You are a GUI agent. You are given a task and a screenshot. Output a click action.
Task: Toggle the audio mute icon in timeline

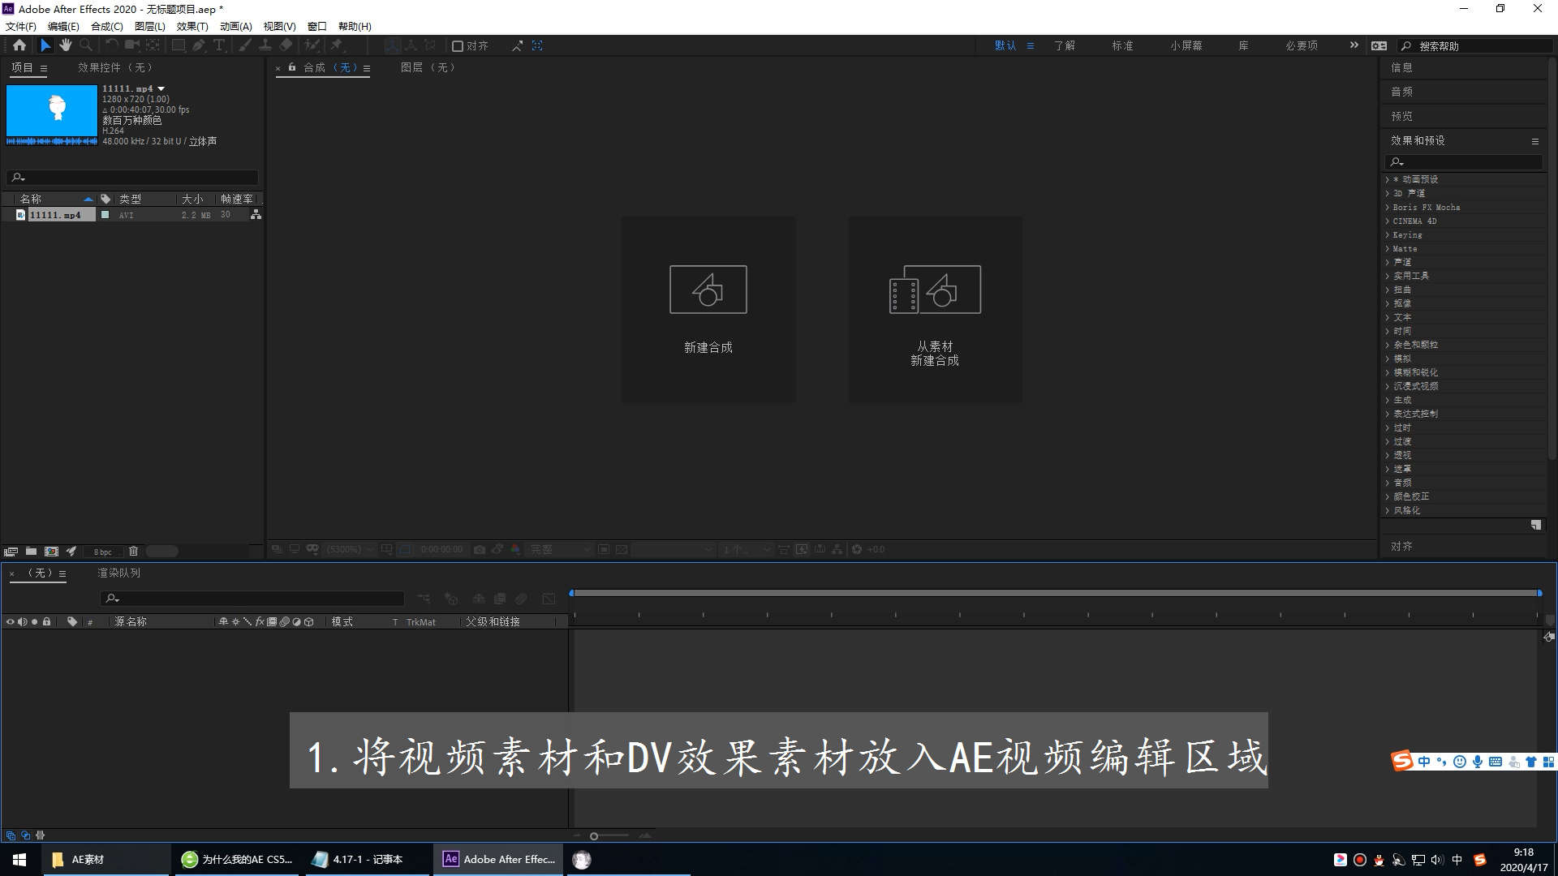(x=20, y=621)
